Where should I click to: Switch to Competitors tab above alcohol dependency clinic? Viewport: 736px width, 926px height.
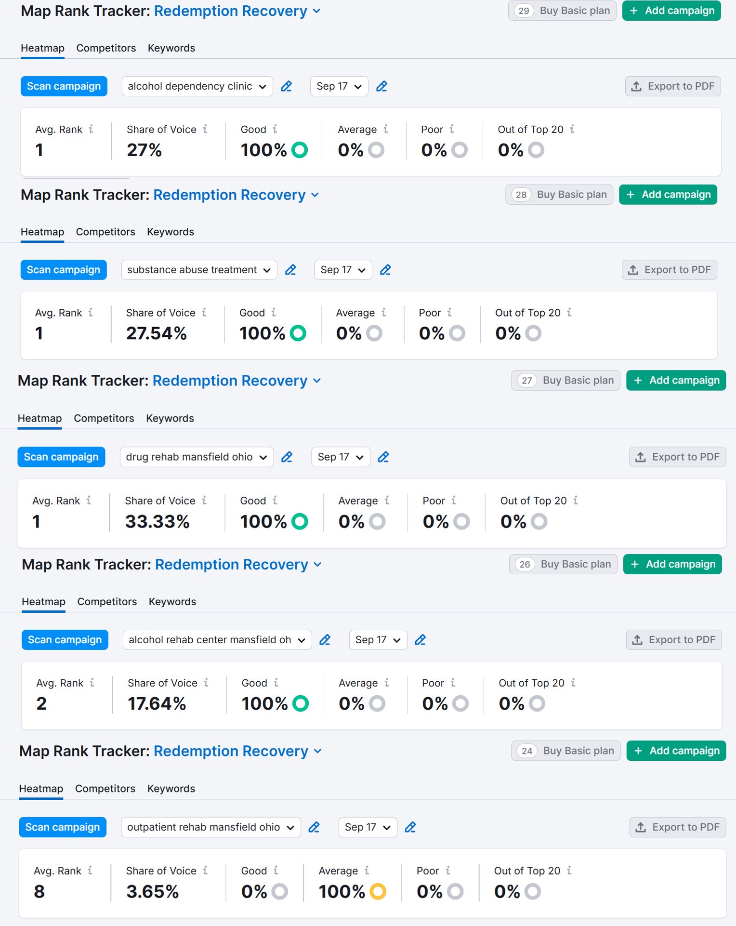click(x=106, y=48)
